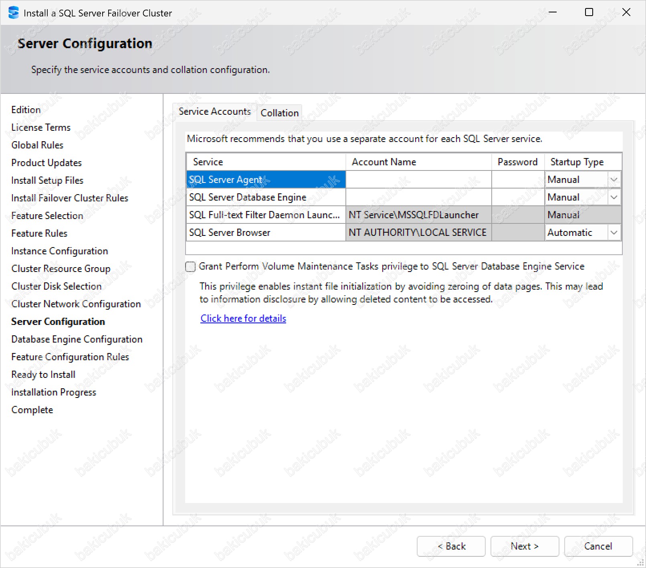Select SQL Full-text Filter Daemon Launcher row
This screenshot has height=568, width=646.
265,215
